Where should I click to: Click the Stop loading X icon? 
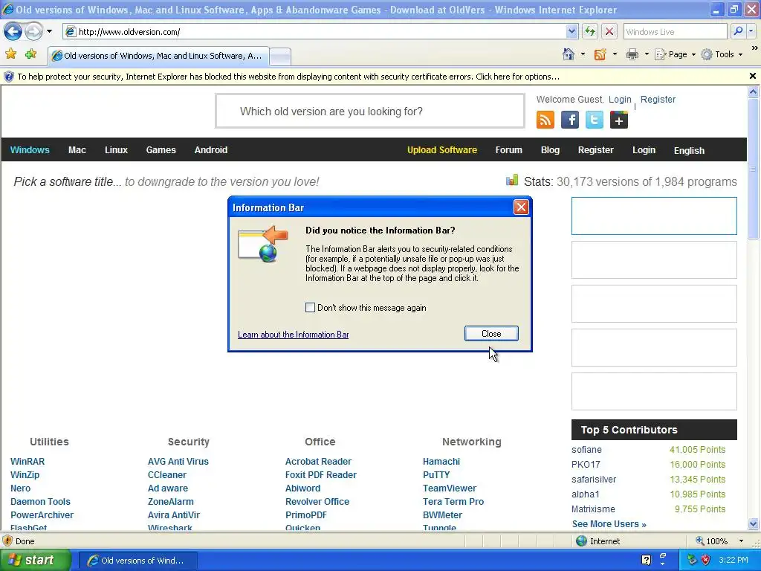coord(609,32)
